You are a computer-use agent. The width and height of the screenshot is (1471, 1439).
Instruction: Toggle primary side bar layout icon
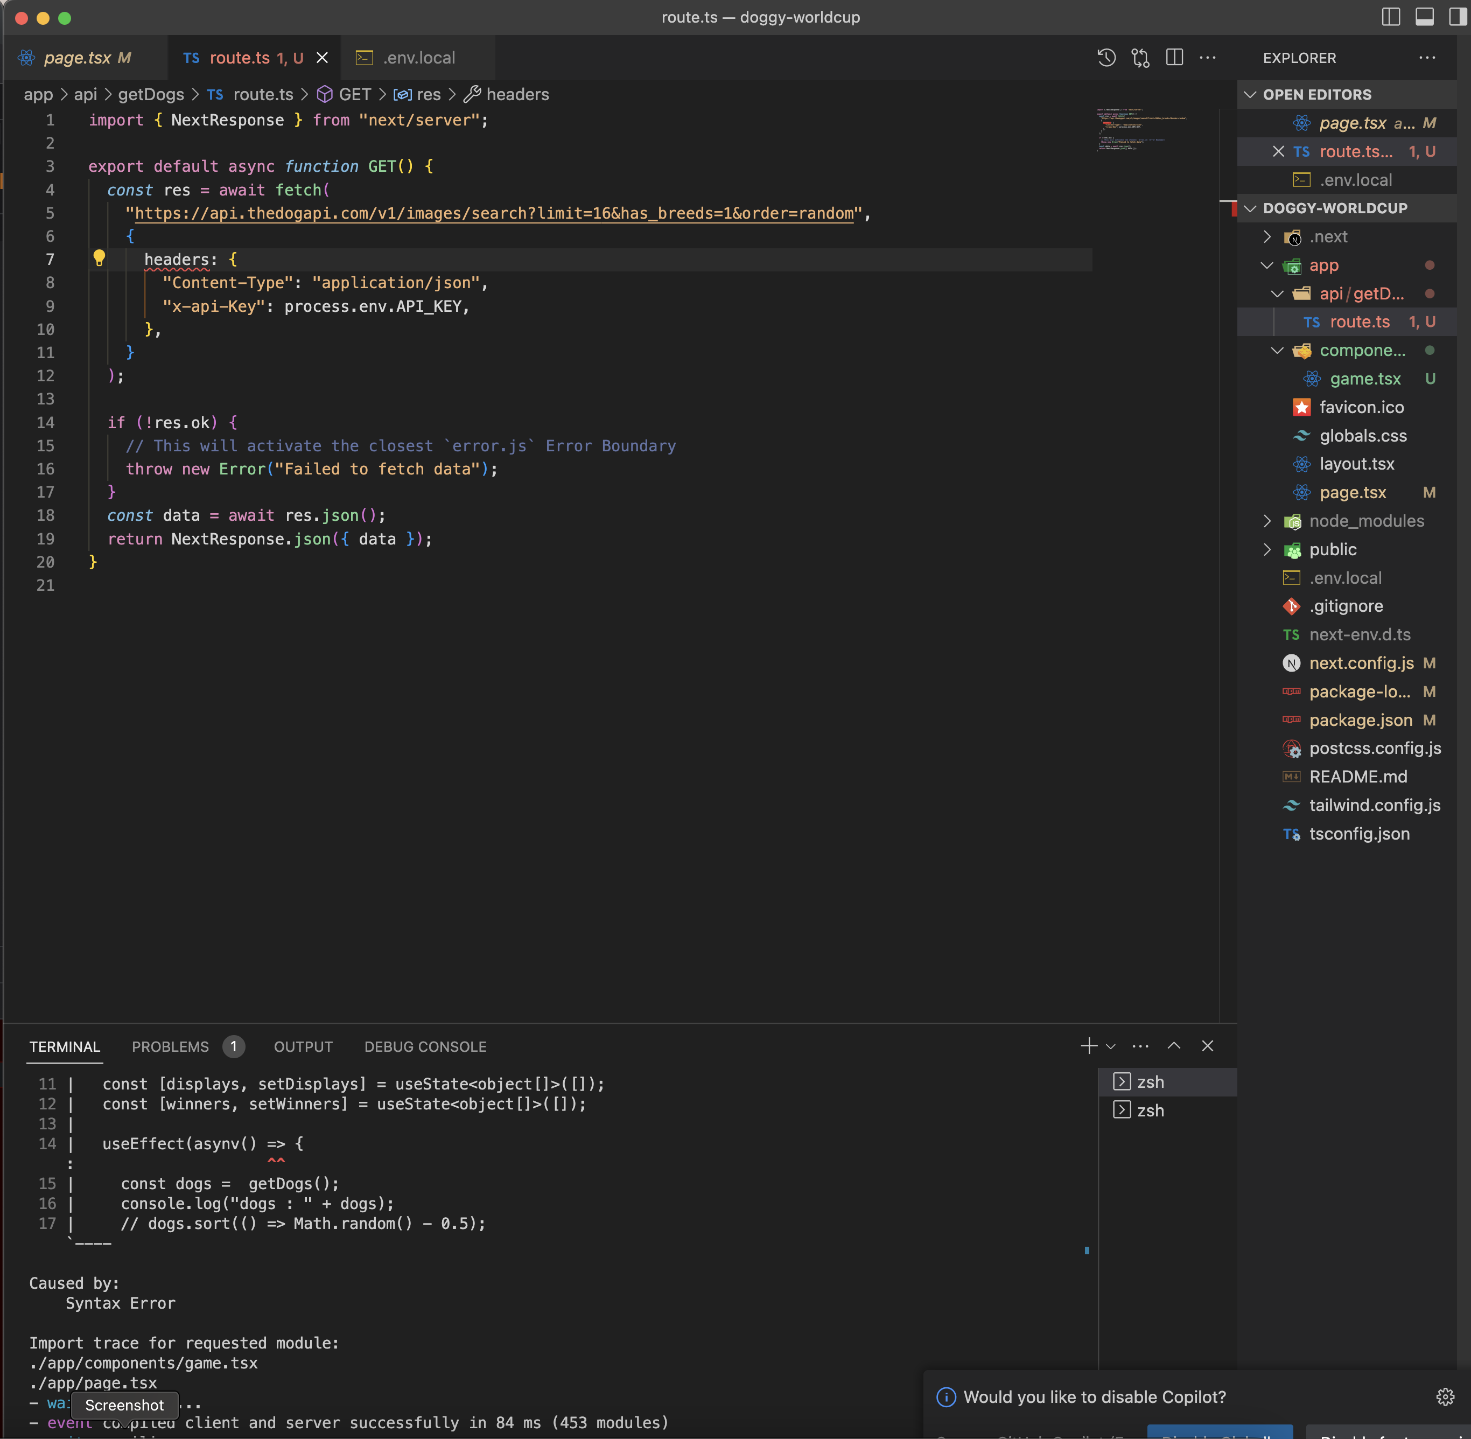pos(1391,17)
